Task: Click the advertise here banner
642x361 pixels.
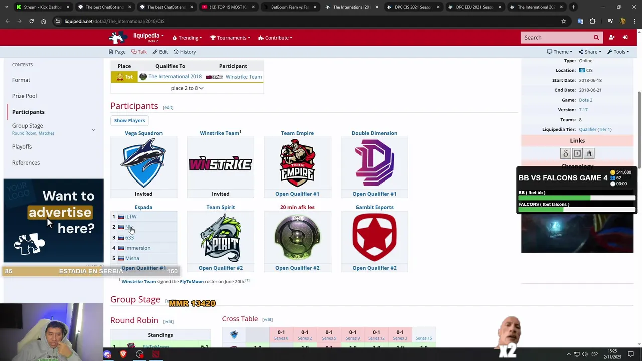Action: click(54, 221)
